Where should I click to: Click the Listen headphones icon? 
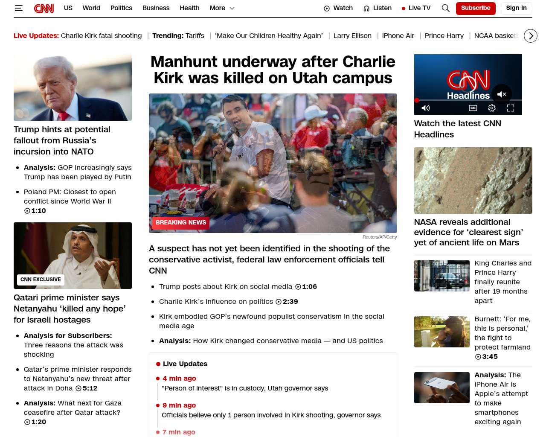[x=366, y=8]
